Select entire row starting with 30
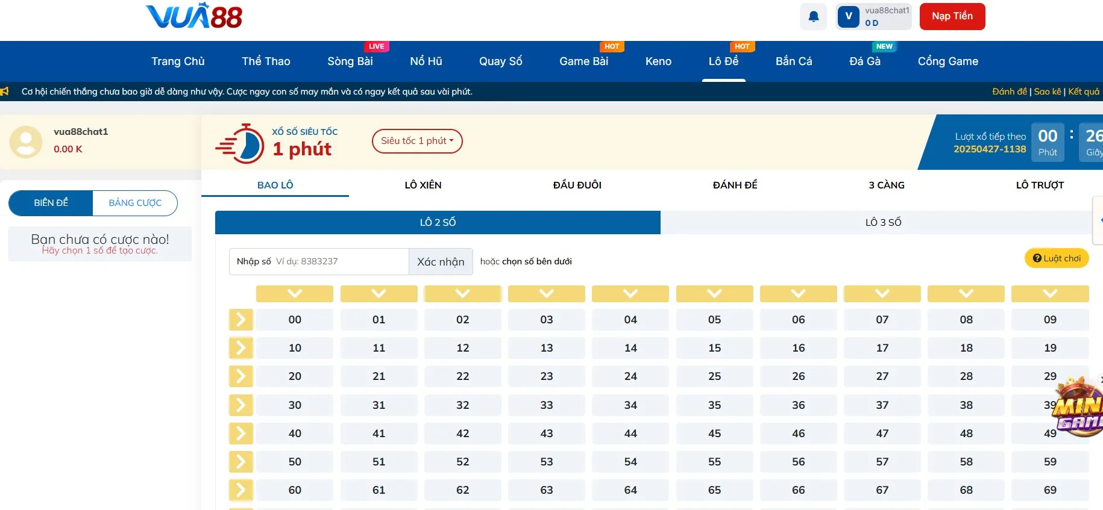1103x510 pixels. (x=240, y=405)
